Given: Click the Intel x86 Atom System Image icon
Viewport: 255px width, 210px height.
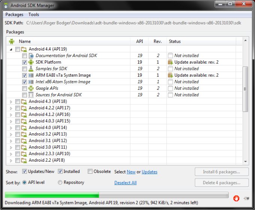Looking at the screenshot, I should tap(31, 82).
